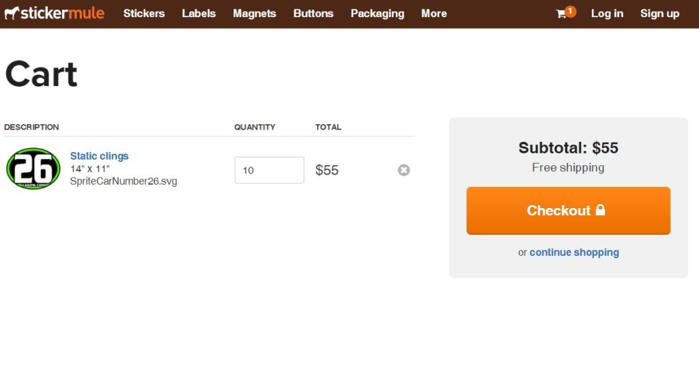Screen dimensions: 699x380
Task: Go to Sticker Mule home logo
Action: click(x=55, y=13)
